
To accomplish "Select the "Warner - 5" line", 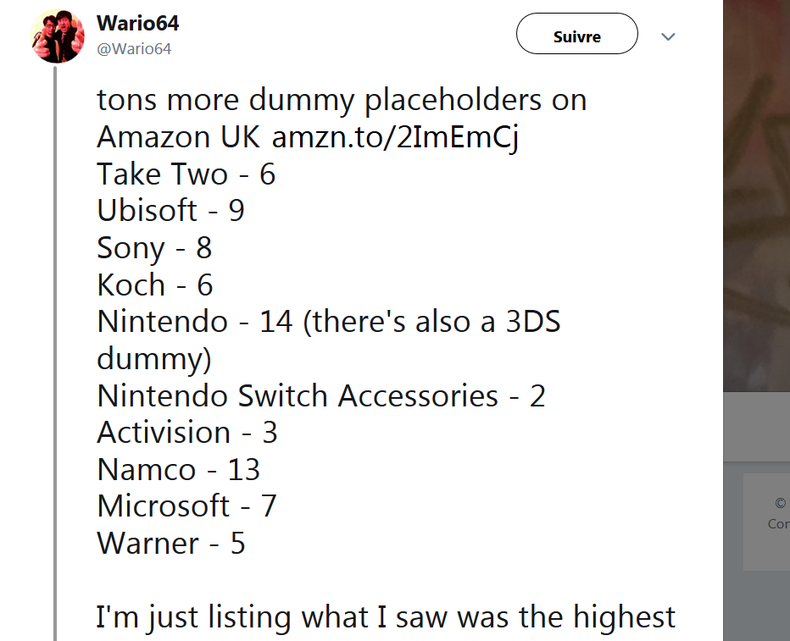I will coord(170,544).
